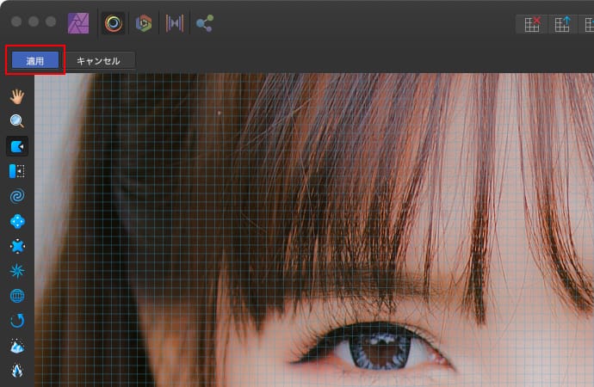Select the View hand tool

(17, 95)
